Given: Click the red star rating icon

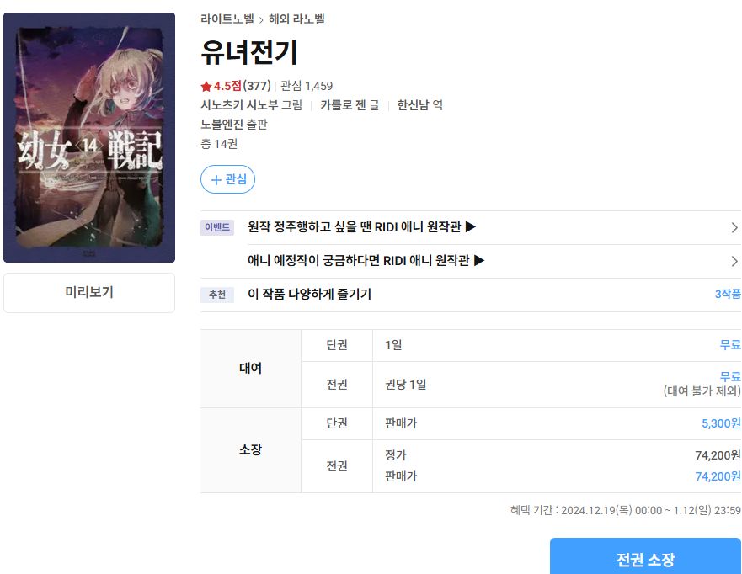Looking at the screenshot, I should point(206,86).
